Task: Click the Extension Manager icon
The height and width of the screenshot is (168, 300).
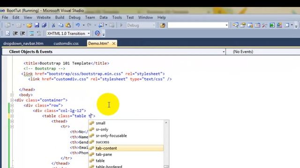Action: pos(279,25)
